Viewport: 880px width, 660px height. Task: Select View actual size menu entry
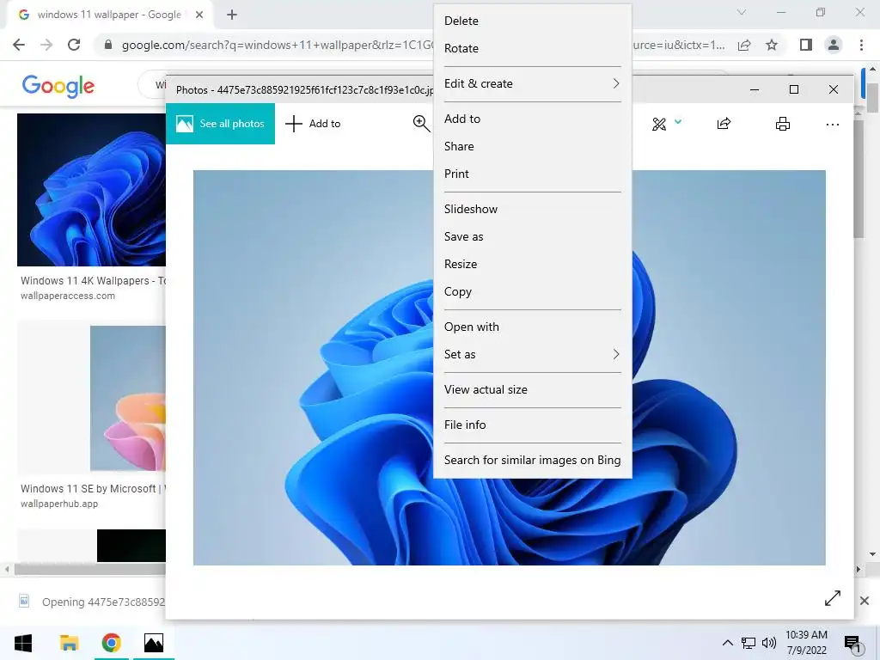(532, 389)
